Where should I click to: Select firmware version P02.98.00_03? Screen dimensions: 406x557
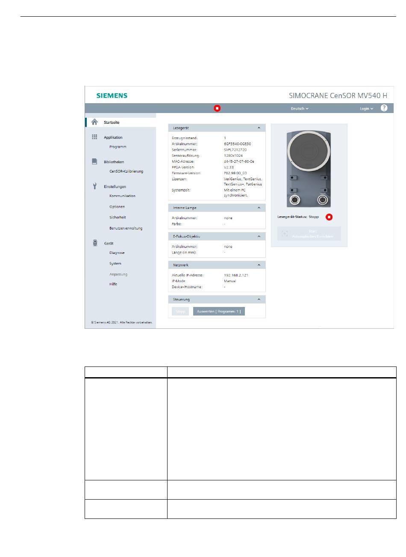point(235,173)
